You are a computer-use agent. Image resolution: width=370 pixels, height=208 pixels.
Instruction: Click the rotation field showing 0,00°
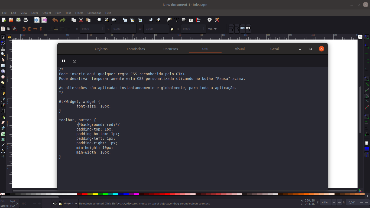point(352,203)
